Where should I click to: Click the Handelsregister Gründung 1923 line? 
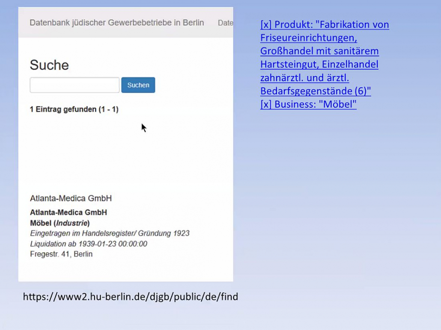click(x=110, y=233)
